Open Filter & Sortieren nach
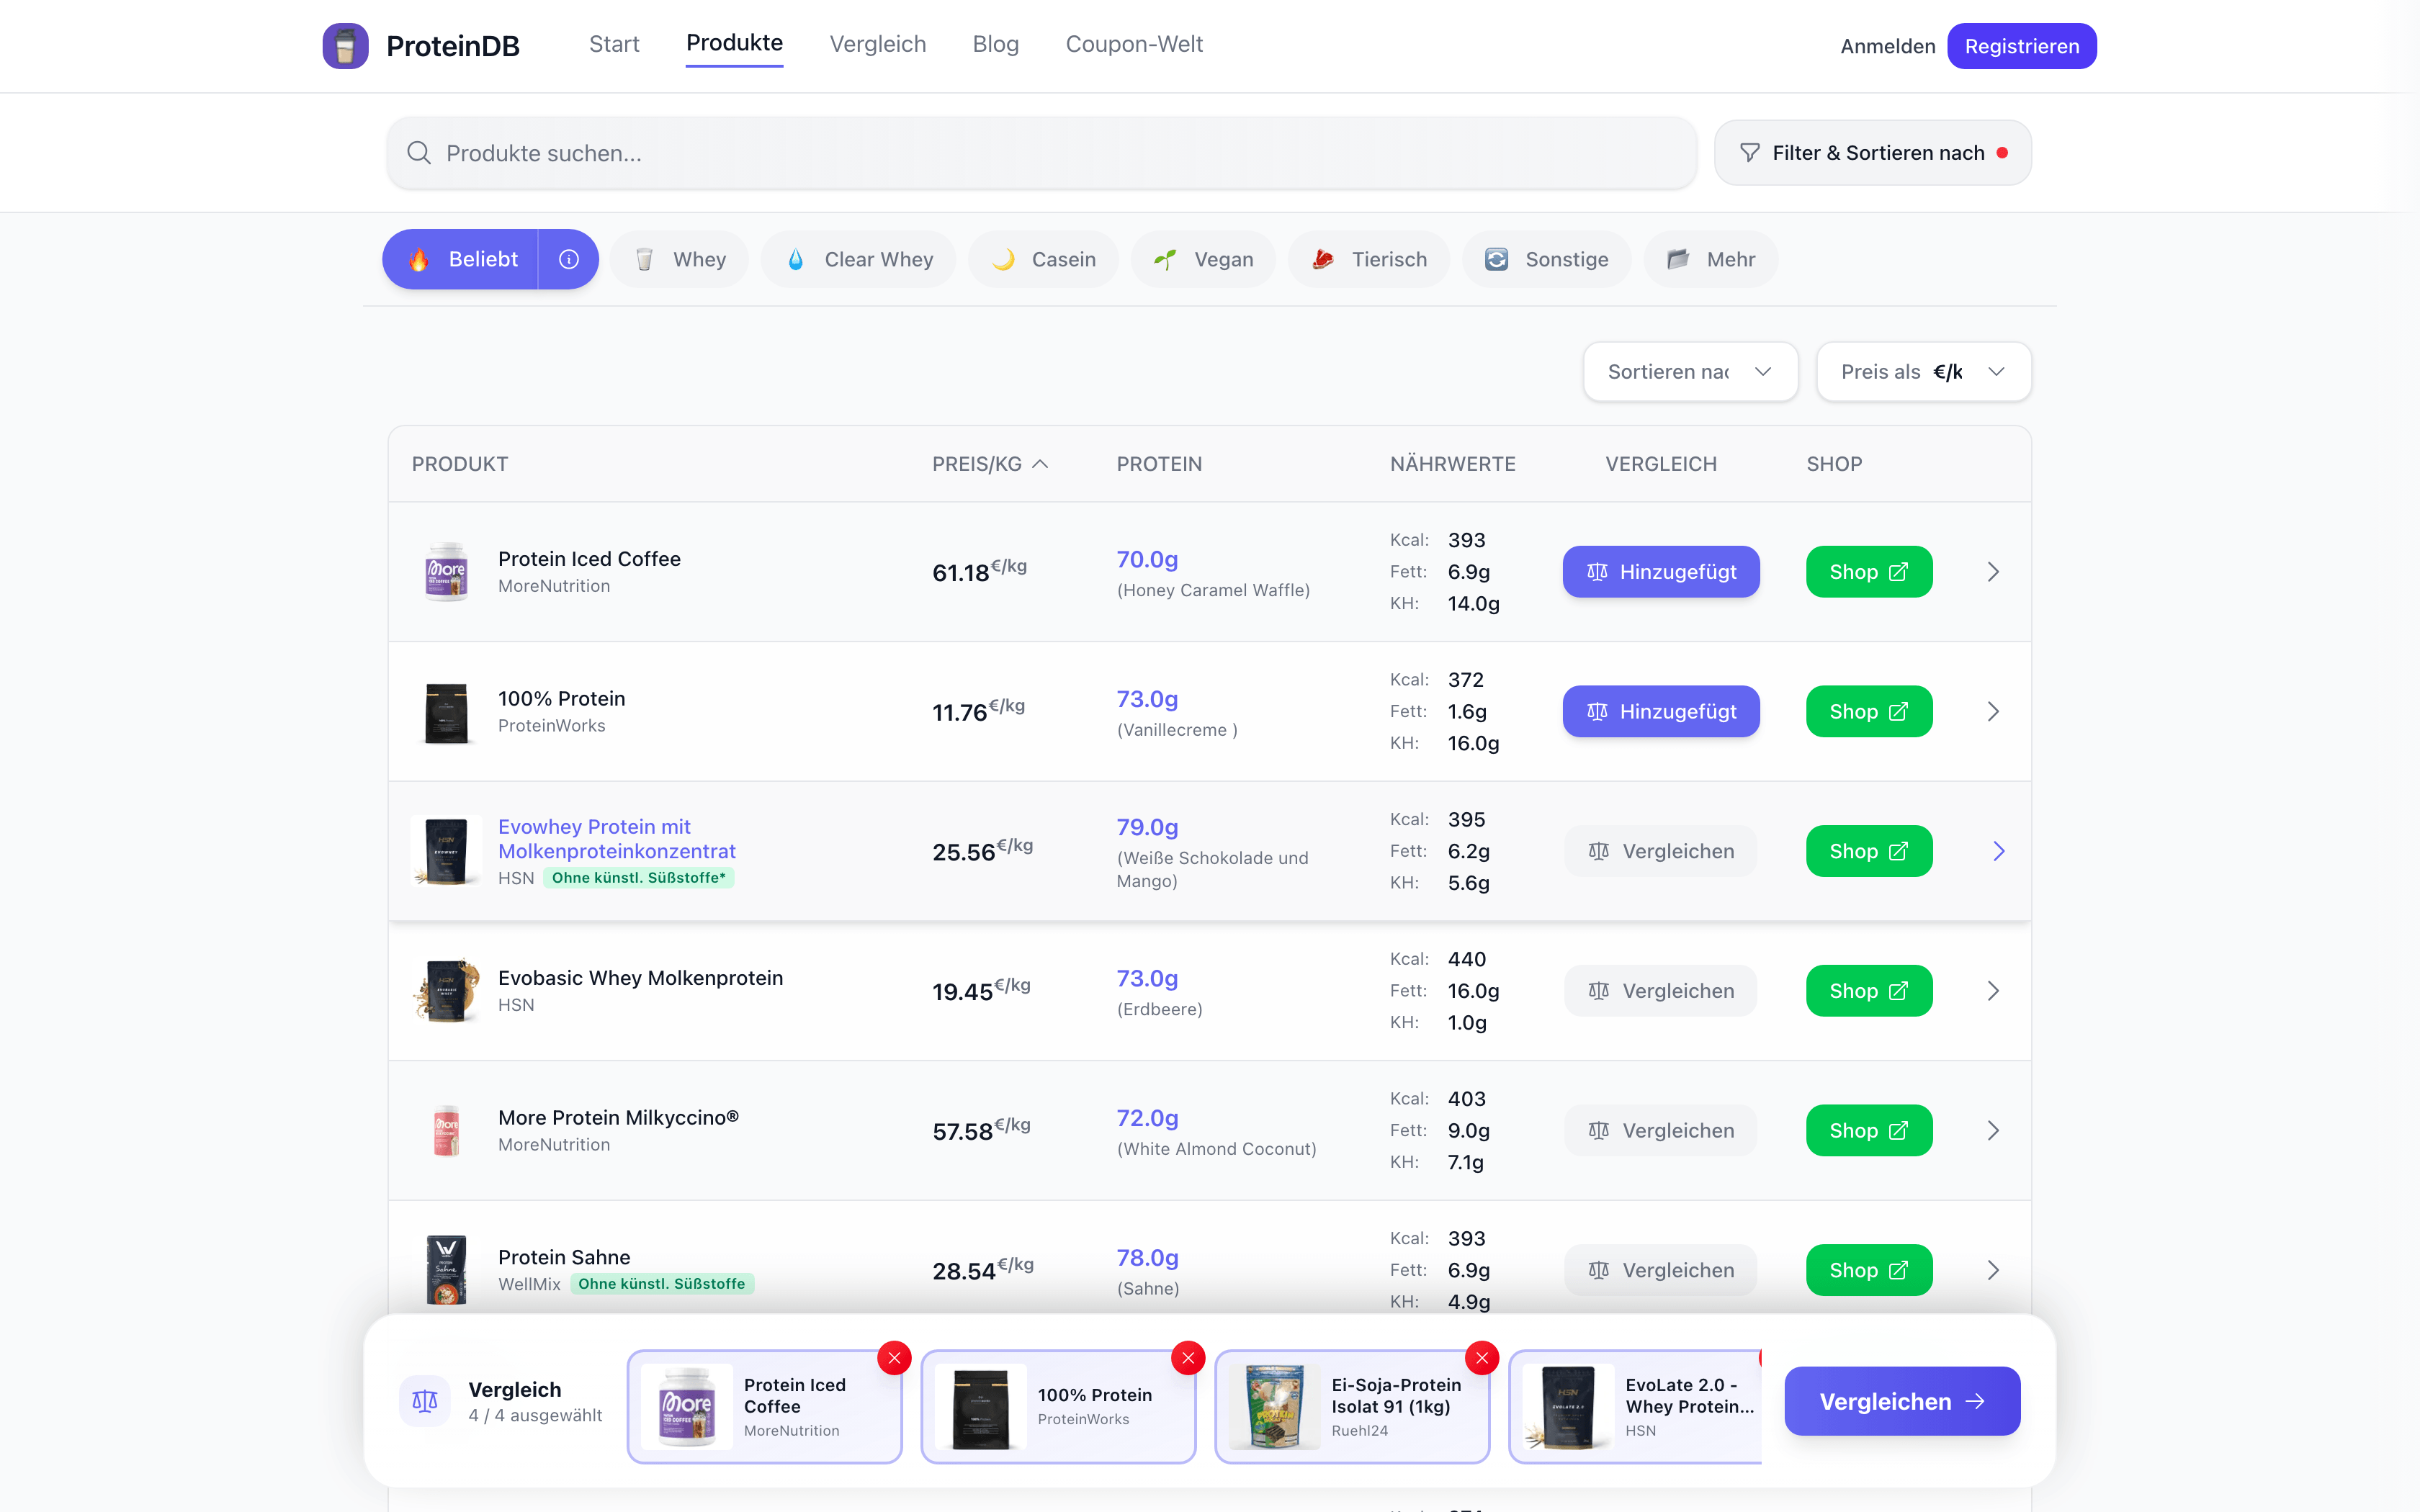 click(1872, 153)
